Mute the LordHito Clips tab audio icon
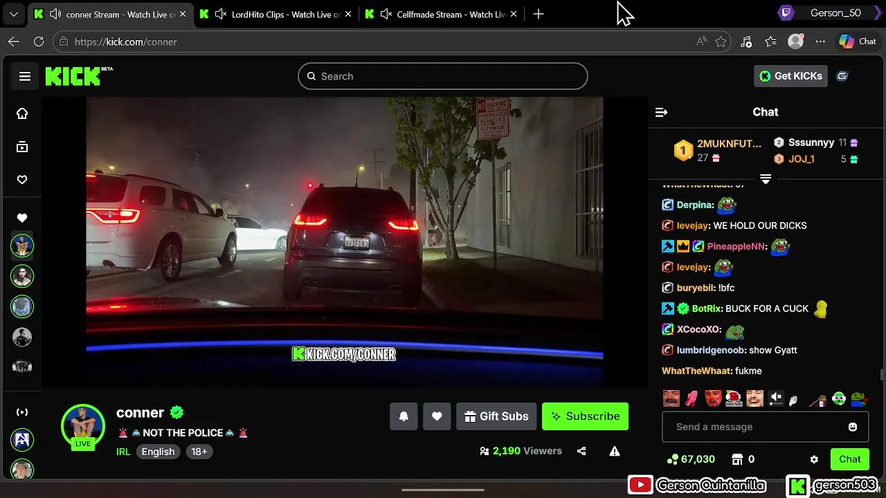Screen dimensions: 886x498 tap(221, 14)
